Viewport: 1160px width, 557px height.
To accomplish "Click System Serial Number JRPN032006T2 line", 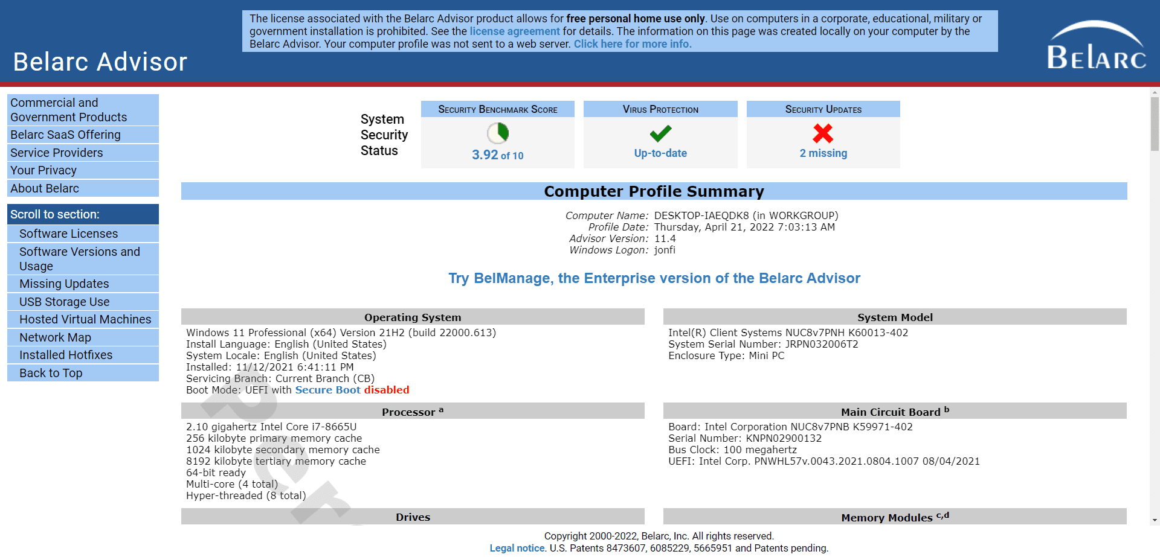I will (x=763, y=344).
